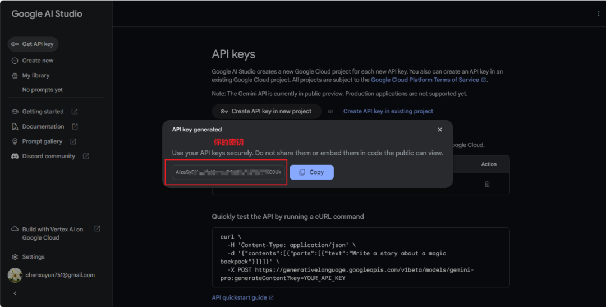This screenshot has width=606, height=307.
Task: Click the plus icon beside Create new
Action: pos(15,61)
